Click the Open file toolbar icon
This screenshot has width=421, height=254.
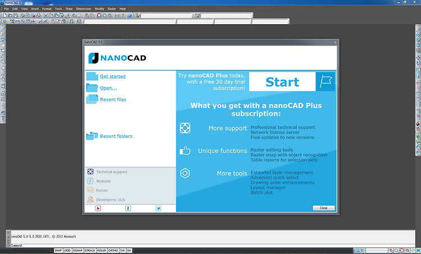click(x=10, y=16)
